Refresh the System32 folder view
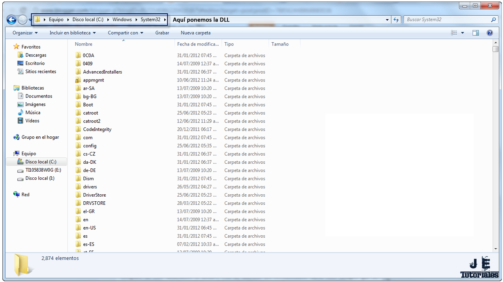 pos(396,20)
